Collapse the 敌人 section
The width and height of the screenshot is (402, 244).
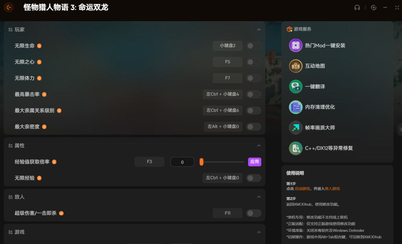[x=259, y=197]
